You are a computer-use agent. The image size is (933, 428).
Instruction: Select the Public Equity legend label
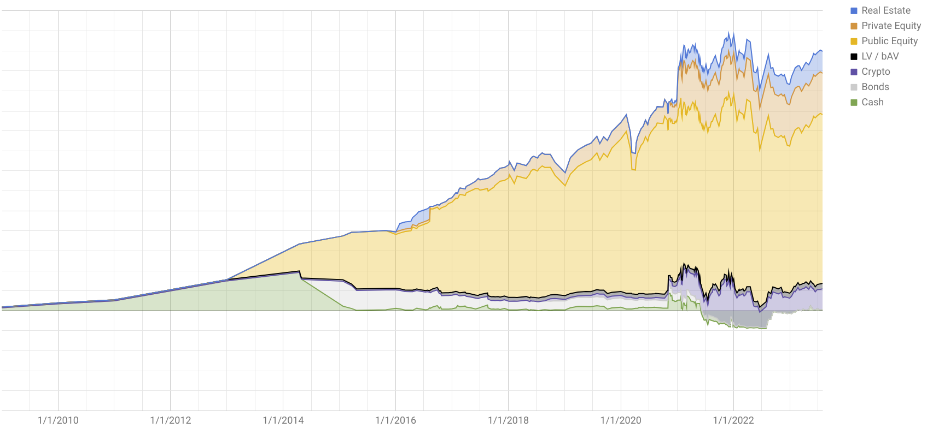[x=890, y=41]
